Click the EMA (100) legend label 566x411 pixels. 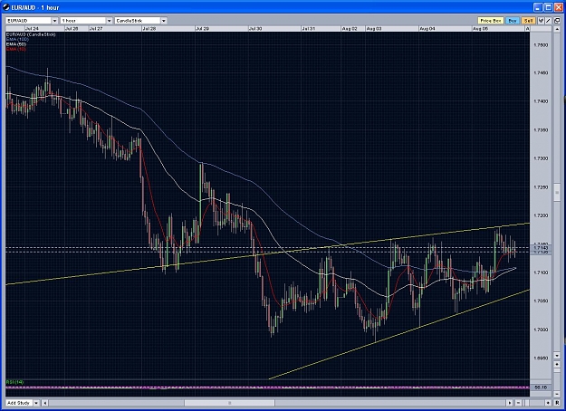[x=17, y=39]
